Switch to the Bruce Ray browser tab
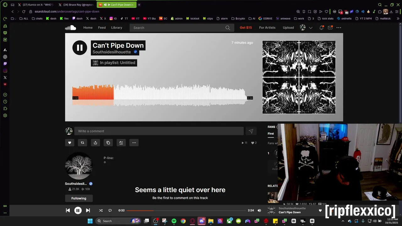The width and height of the screenshot is (402, 226). [76, 5]
